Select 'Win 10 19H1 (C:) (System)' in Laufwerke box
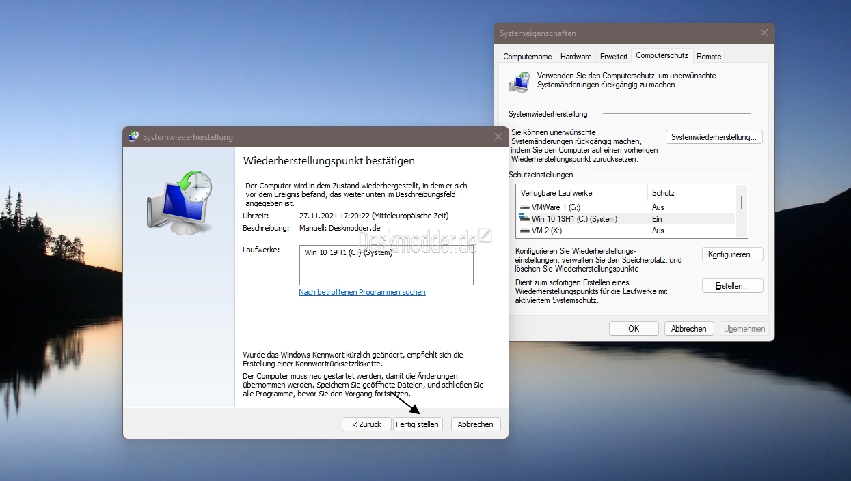This screenshot has height=481, width=851. pyautogui.click(x=349, y=253)
